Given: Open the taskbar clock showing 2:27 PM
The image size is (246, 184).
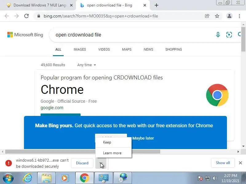Looking at the screenshot, I should tap(230, 178).
